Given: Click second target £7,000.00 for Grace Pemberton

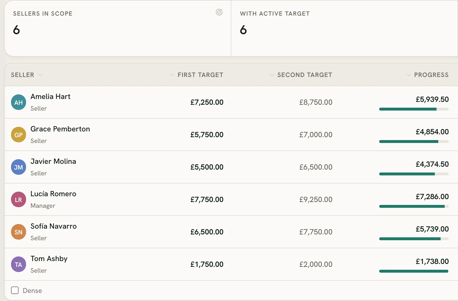Looking at the screenshot, I should pyautogui.click(x=316, y=135).
